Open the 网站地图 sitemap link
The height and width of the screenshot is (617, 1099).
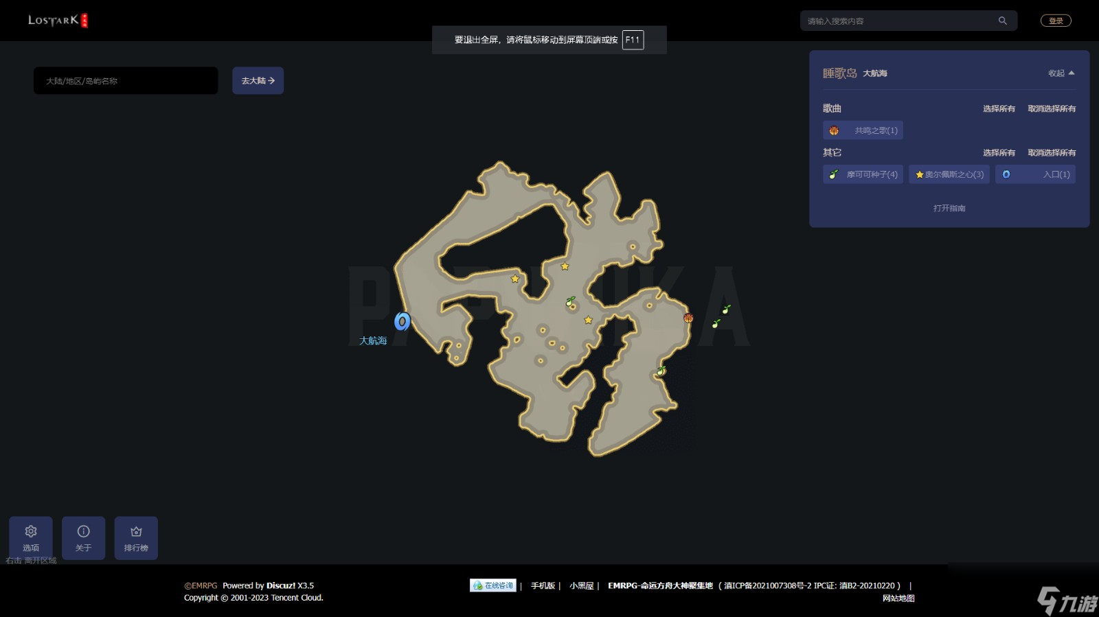click(898, 598)
